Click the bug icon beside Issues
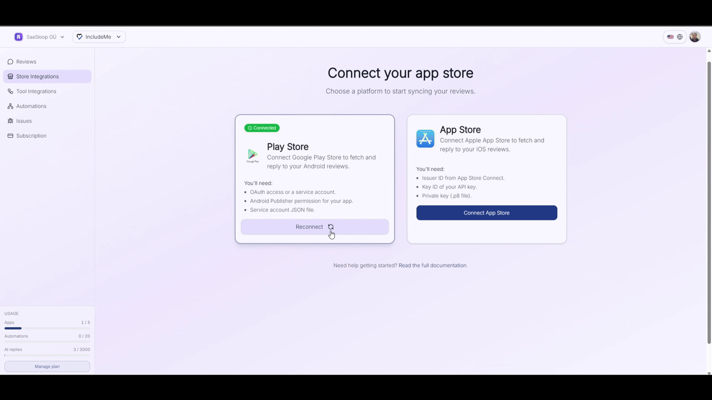 [x=10, y=121]
